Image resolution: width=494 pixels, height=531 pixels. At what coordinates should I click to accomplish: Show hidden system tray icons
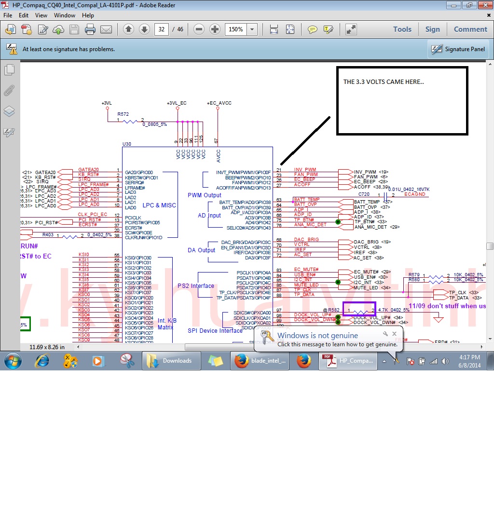pyautogui.click(x=384, y=361)
